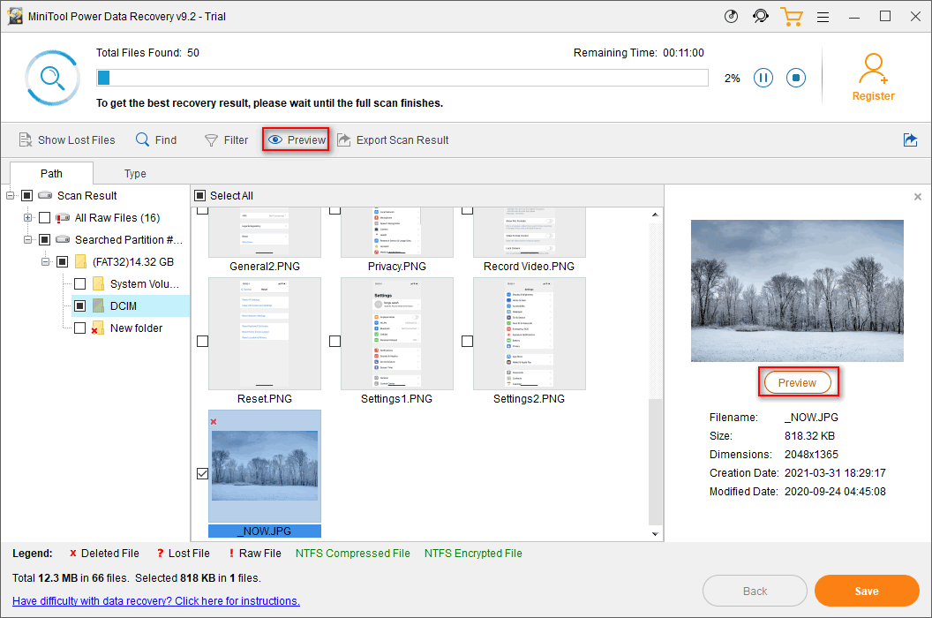Screen dimensions: 932x618
Task: Toggle the (FAT32)14.32 GB checkbox
Action: [62, 261]
